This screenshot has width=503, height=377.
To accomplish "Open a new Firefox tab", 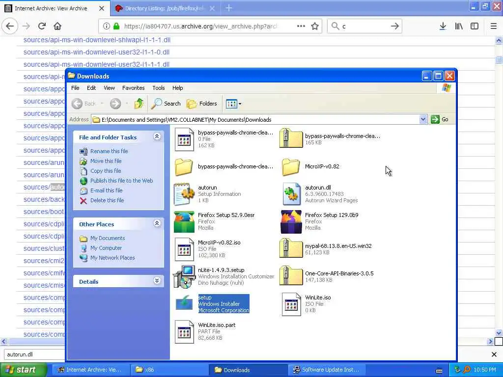I will (229, 8).
